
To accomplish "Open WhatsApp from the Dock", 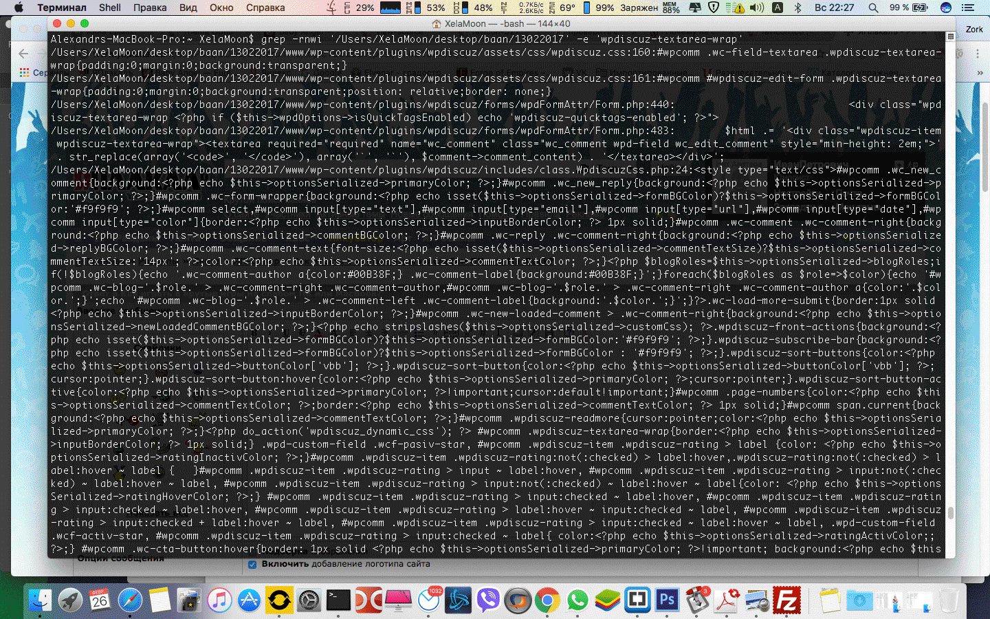I will 577,600.
